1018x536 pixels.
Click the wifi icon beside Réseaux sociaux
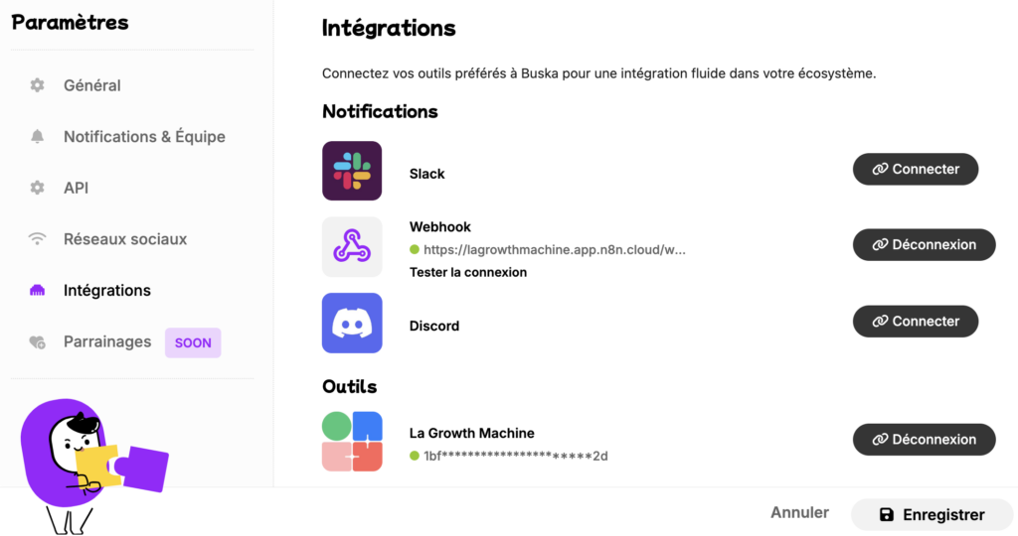tap(38, 239)
